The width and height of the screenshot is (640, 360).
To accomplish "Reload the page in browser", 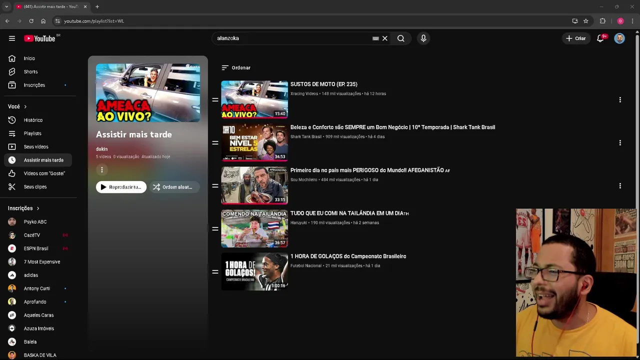I will [x=31, y=21].
